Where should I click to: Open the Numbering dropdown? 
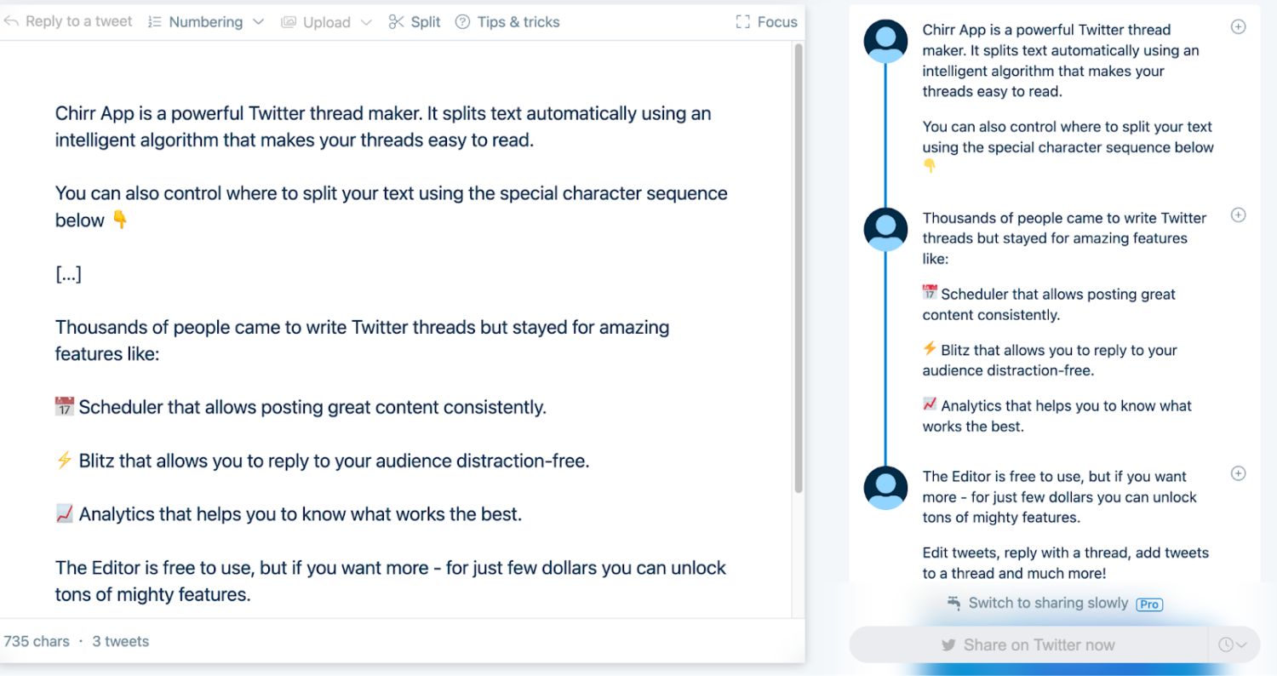(258, 21)
